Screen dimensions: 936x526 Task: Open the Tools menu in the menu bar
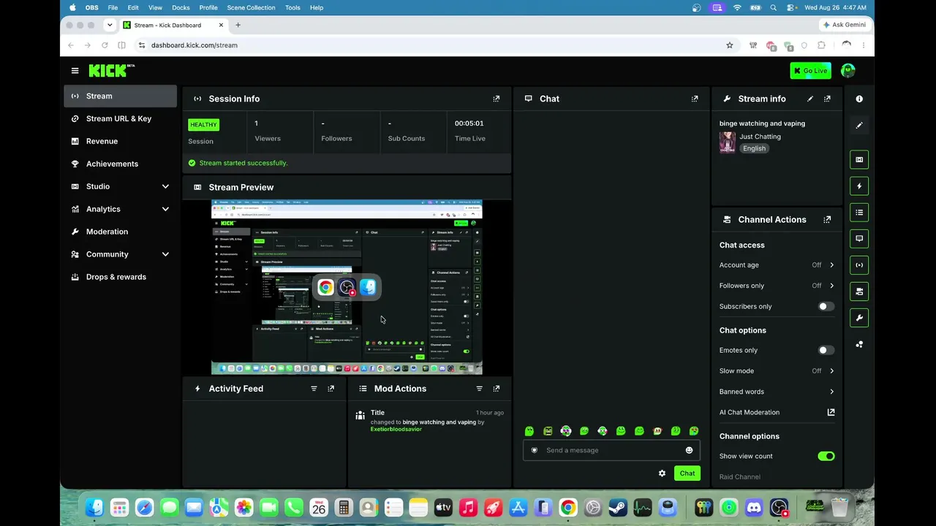click(292, 7)
